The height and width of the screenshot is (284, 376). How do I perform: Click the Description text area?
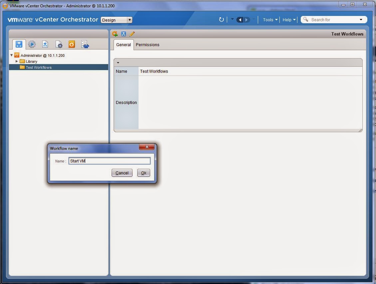tap(250, 102)
